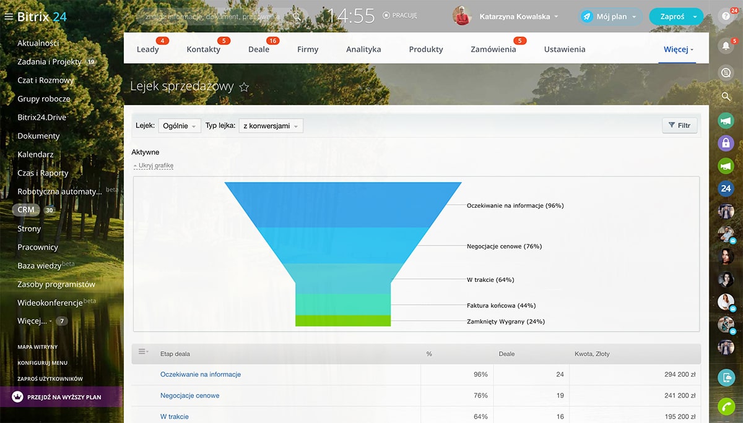Click the green Zamknięty Wygrany funnel segment
The width and height of the screenshot is (743, 423).
(343, 321)
